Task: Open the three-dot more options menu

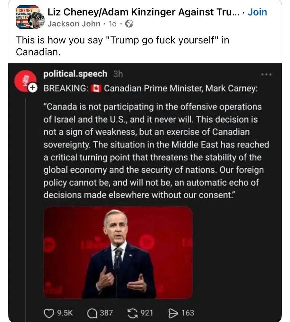Action: pyautogui.click(x=267, y=74)
